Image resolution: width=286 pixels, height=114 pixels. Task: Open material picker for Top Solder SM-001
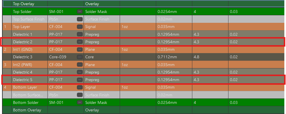pyautogui.click(x=80, y=12)
